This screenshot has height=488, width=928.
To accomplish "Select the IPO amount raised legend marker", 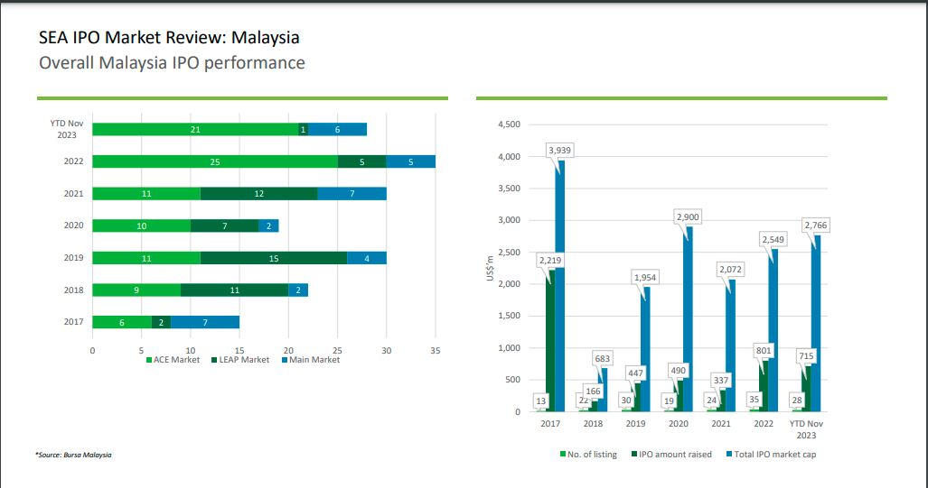I will (x=635, y=455).
